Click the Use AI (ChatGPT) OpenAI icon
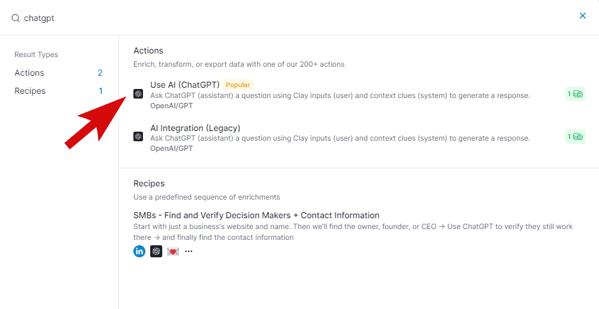The image size is (599, 309). coord(138,94)
